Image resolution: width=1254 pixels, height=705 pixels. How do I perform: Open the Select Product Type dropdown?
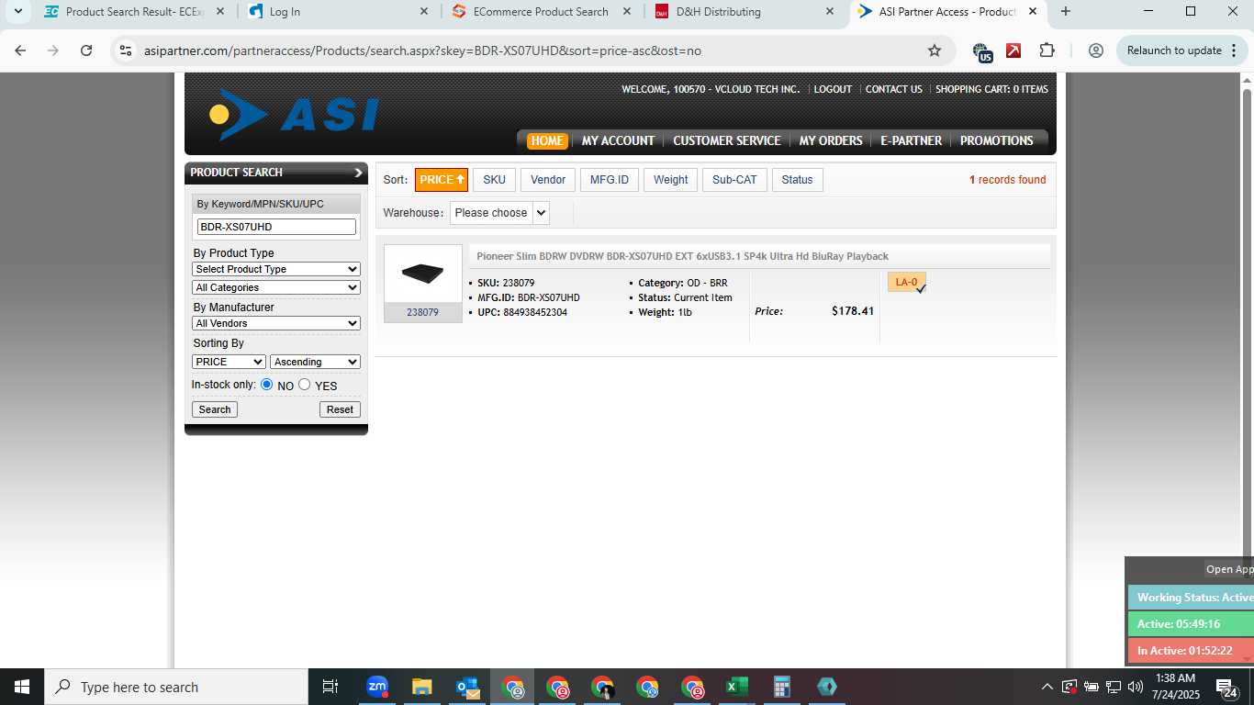click(x=276, y=269)
